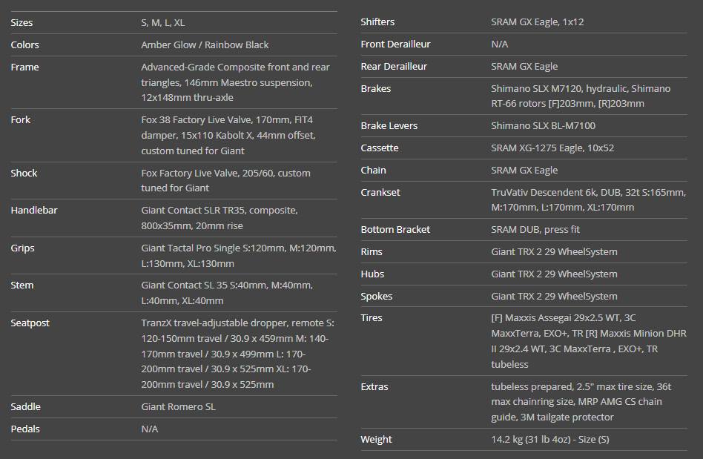Image resolution: width=703 pixels, height=459 pixels.
Task: Click the TruVativ Descendent 6k crankset text
Action: click(587, 200)
